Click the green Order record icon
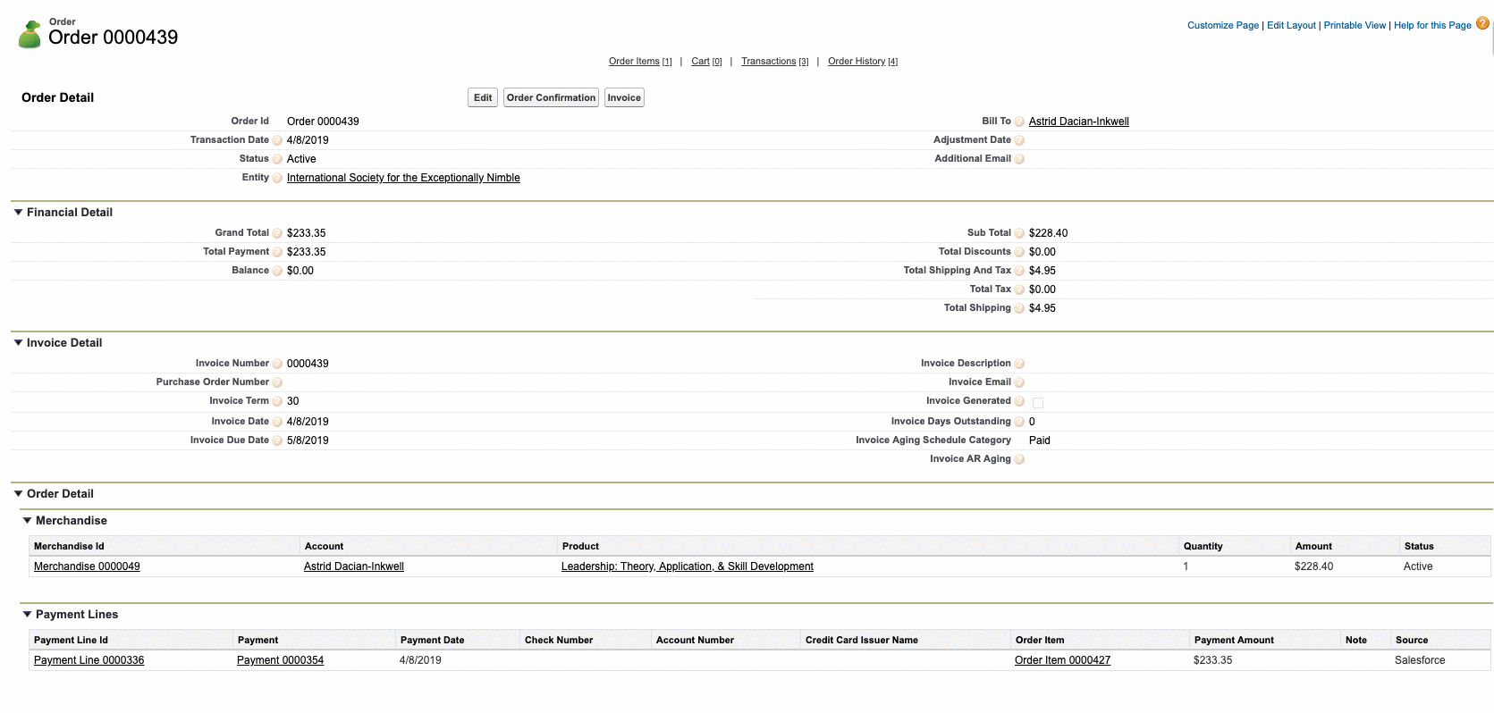Image resolution: width=1494 pixels, height=713 pixels. (30, 35)
